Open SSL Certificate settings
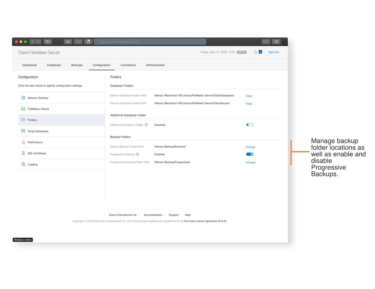375x289 pixels. [x=61, y=153]
